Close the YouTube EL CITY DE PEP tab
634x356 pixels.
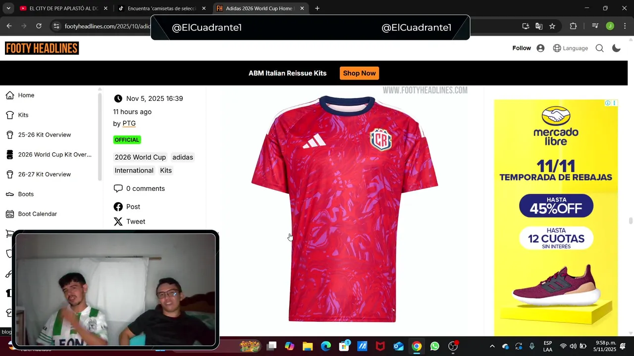coord(106,8)
